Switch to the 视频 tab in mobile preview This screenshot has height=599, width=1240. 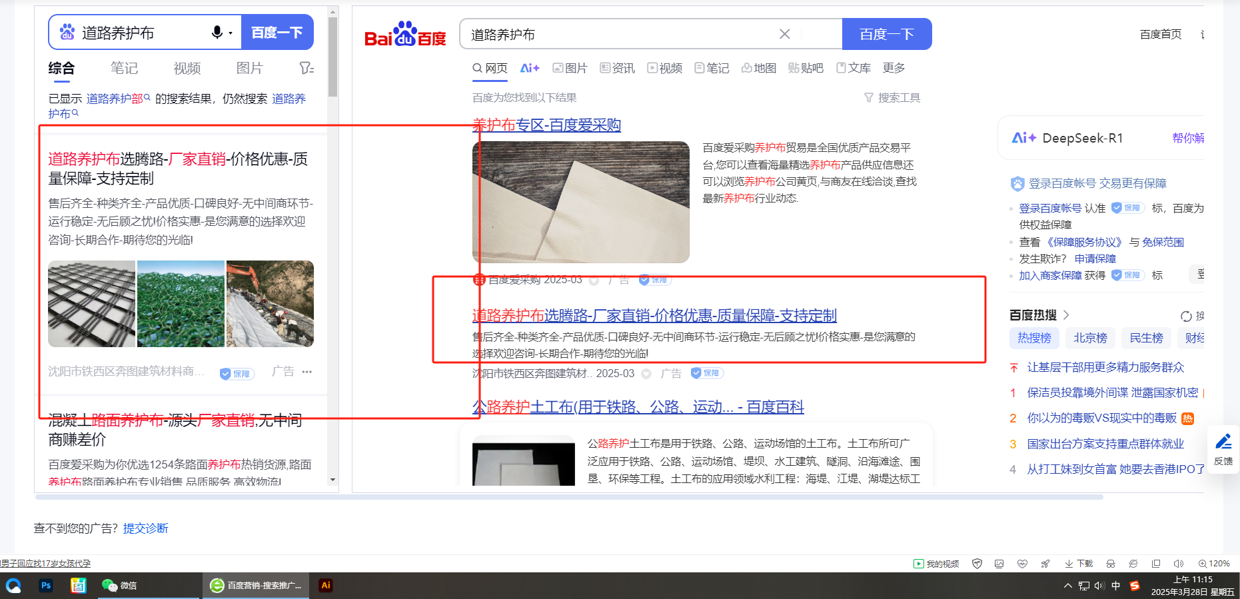click(187, 68)
